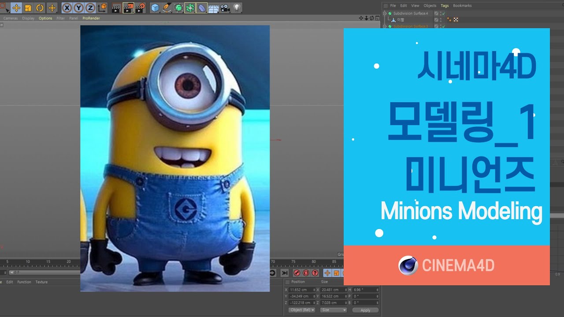
Task: Open Render Settings gear clapperboard icon
Action: pyautogui.click(x=141, y=8)
